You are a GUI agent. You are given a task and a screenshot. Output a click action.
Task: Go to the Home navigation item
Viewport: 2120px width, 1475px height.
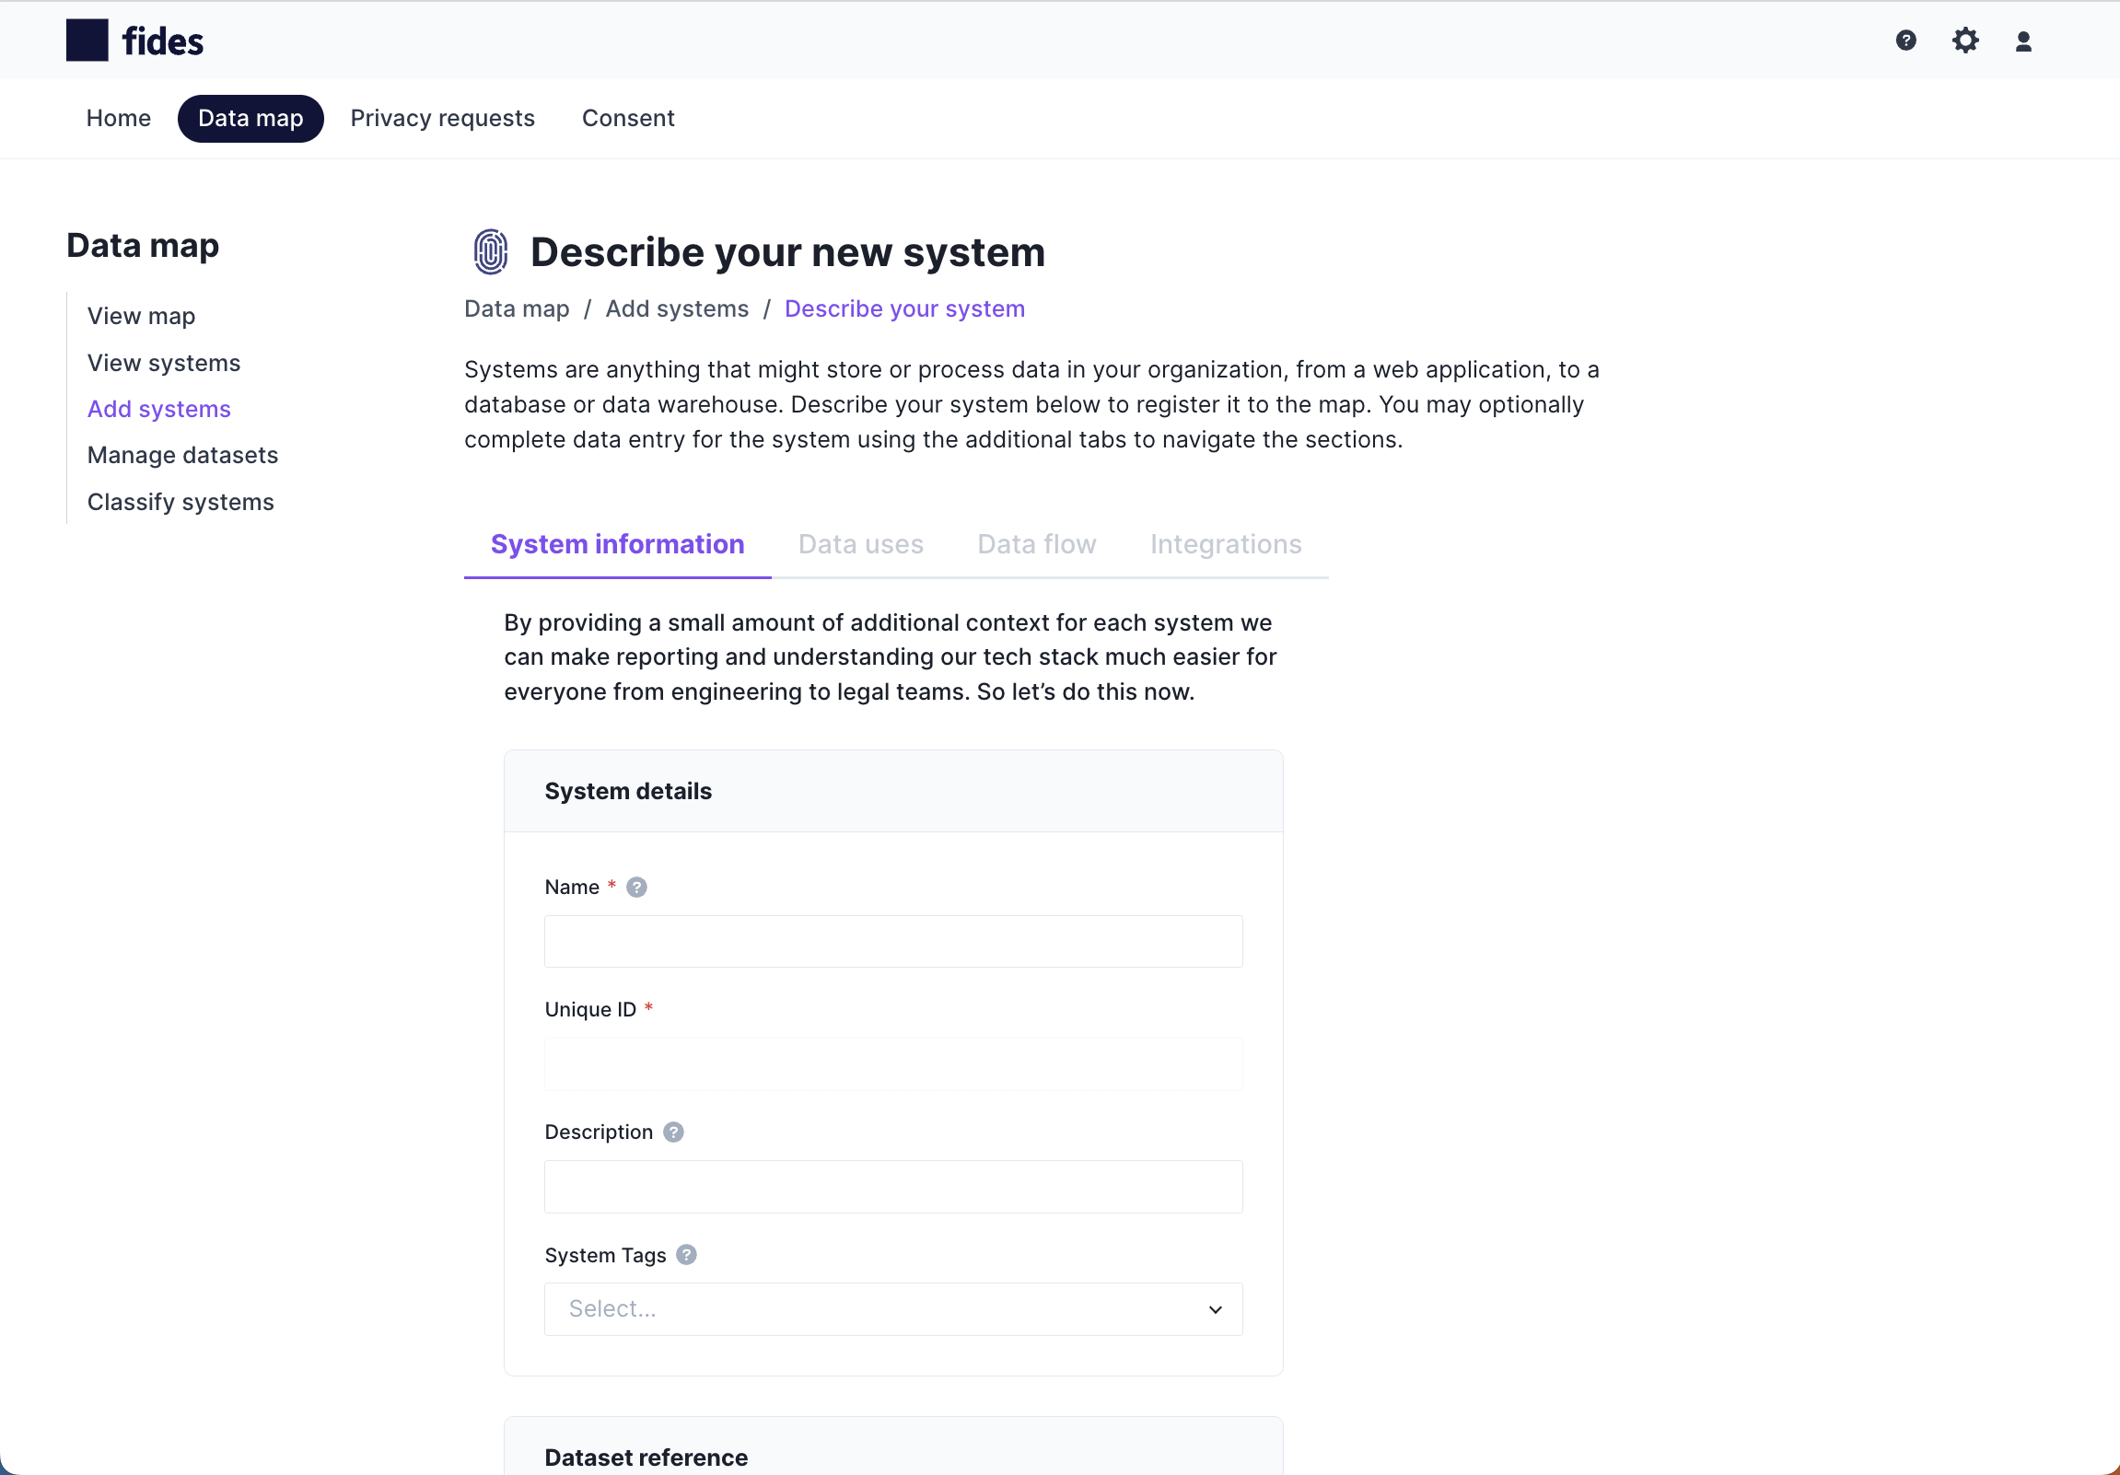(x=118, y=118)
